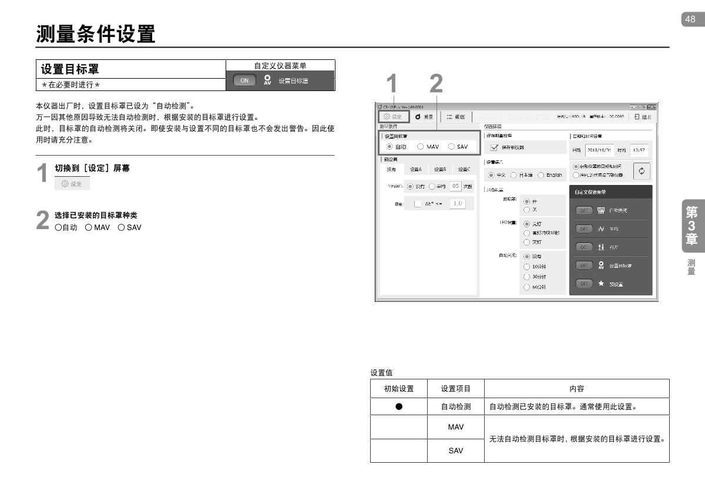Select 30分钟 auto power-off option
The width and height of the screenshot is (705, 498).
tap(527, 277)
